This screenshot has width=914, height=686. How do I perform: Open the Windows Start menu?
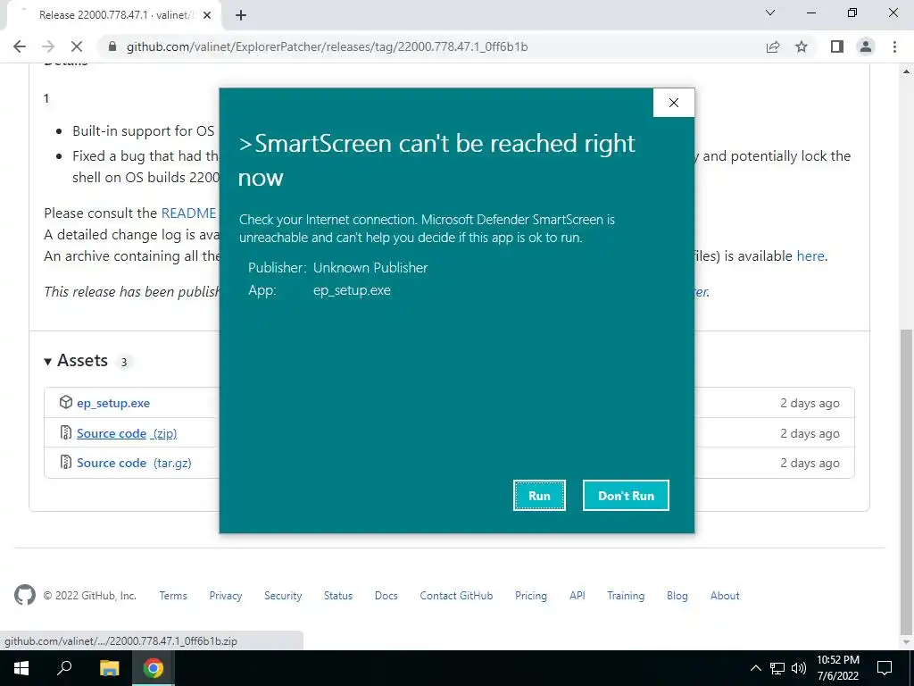click(x=21, y=668)
